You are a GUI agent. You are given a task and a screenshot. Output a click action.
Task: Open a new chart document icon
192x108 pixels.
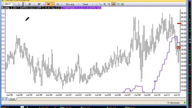(18, 4)
